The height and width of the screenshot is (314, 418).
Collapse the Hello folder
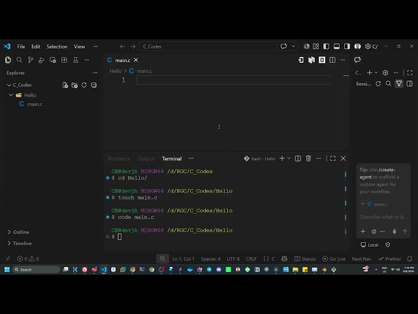(x=11, y=95)
